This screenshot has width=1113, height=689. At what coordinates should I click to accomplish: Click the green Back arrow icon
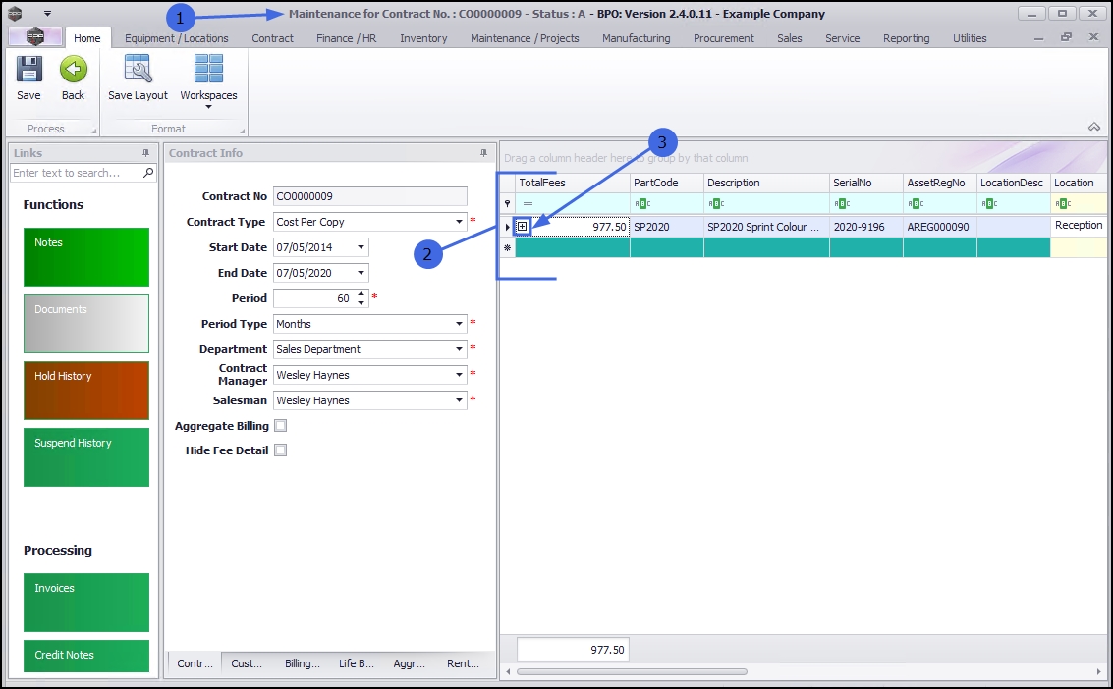pyautogui.click(x=73, y=70)
